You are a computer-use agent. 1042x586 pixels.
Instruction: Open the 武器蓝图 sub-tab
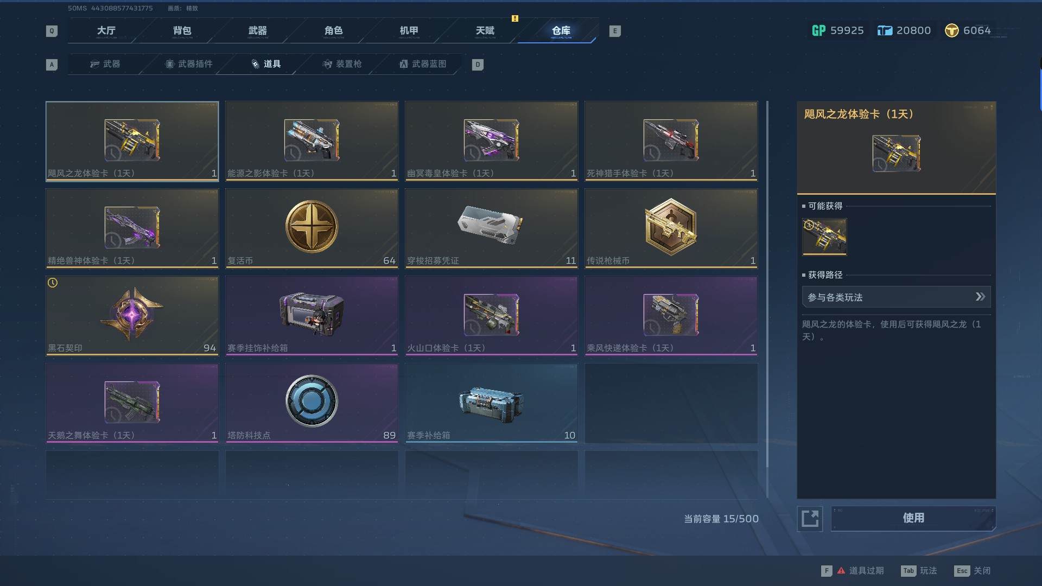point(423,64)
